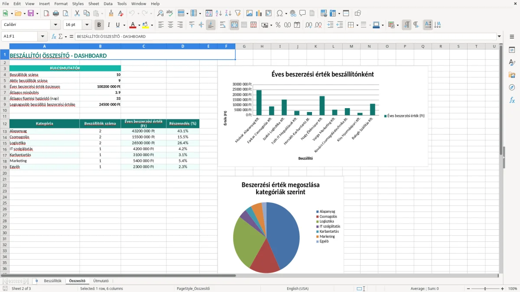520x292 pixels.
Task: Click Add Decimal Place icon
Action: (x=308, y=25)
